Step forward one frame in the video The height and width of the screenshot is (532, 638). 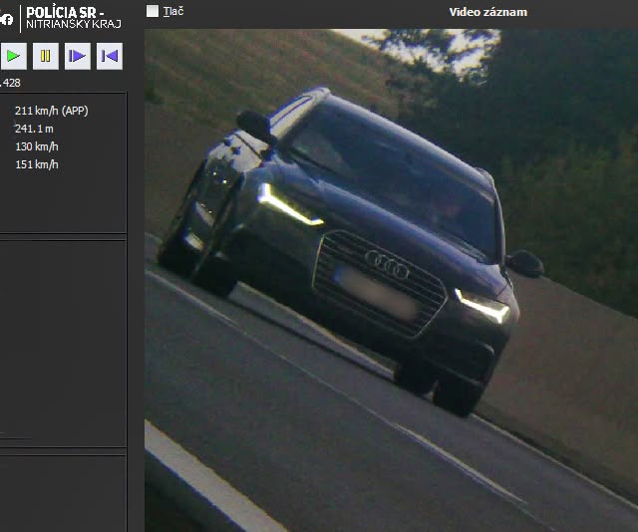[78, 56]
